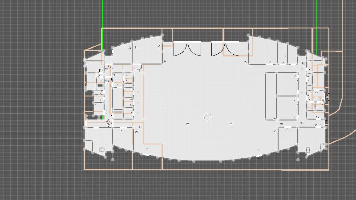Select small rectangle fixture in bottom-left room

click(x=101, y=149)
